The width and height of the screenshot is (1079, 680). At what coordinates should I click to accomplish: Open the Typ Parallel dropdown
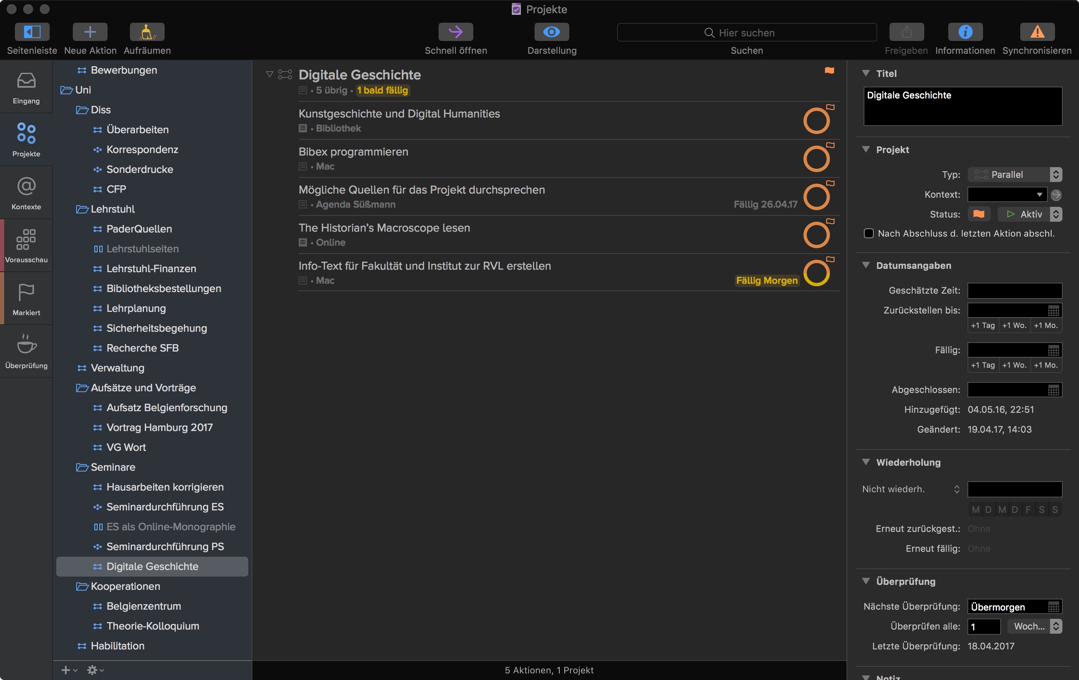point(1014,175)
